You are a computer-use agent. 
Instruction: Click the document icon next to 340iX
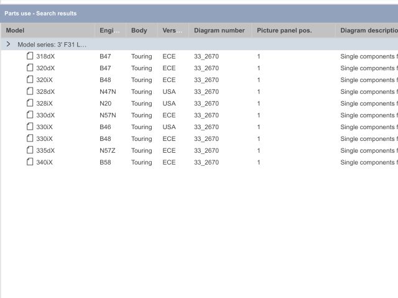tap(30, 162)
